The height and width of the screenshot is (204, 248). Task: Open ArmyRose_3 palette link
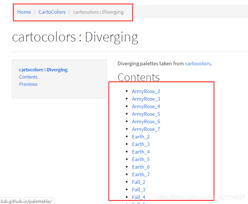(146, 99)
